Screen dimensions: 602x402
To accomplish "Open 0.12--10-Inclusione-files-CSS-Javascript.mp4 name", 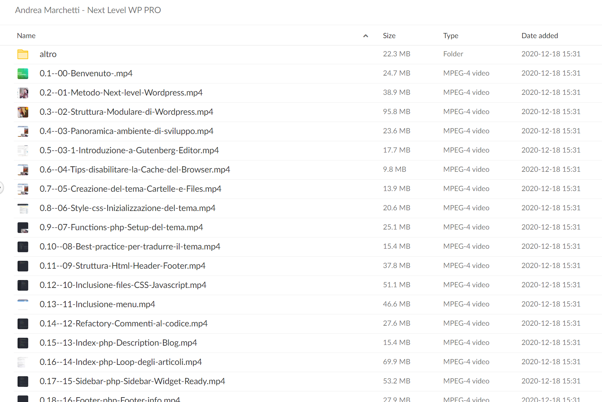I will pos(123,285).
